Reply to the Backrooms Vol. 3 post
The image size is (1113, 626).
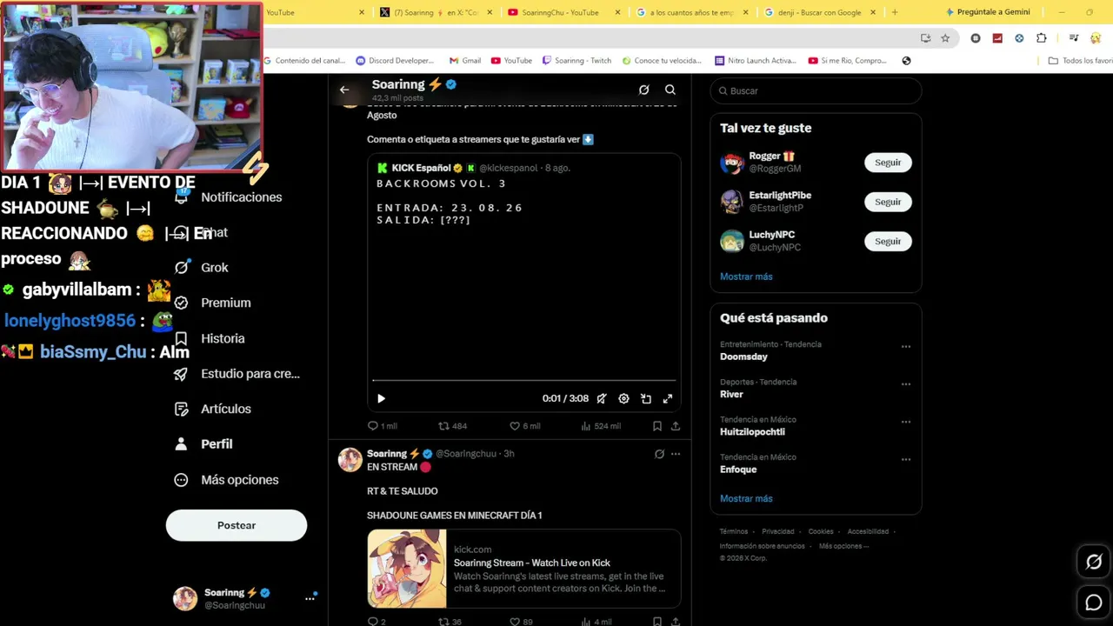click(382, 426)
